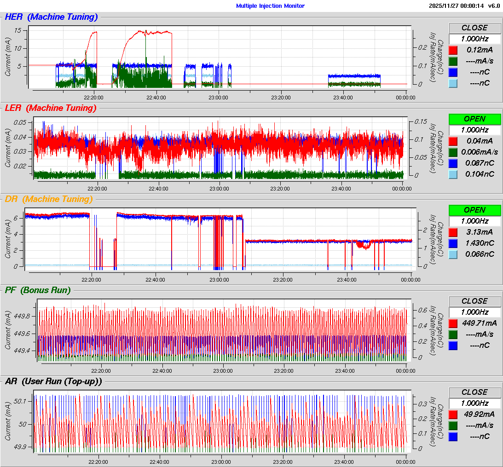Click the HER green injection rate swatch

point(453,61)
